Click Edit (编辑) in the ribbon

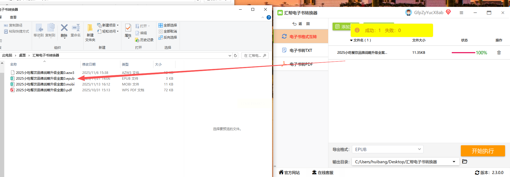[x=141, y=33]
